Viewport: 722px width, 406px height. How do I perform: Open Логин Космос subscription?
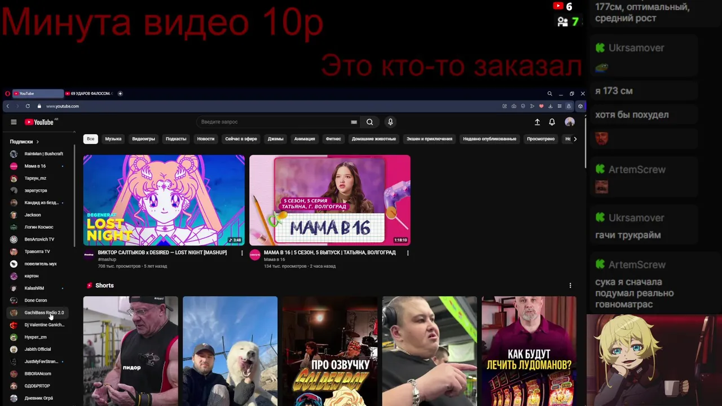click(38, 227)
